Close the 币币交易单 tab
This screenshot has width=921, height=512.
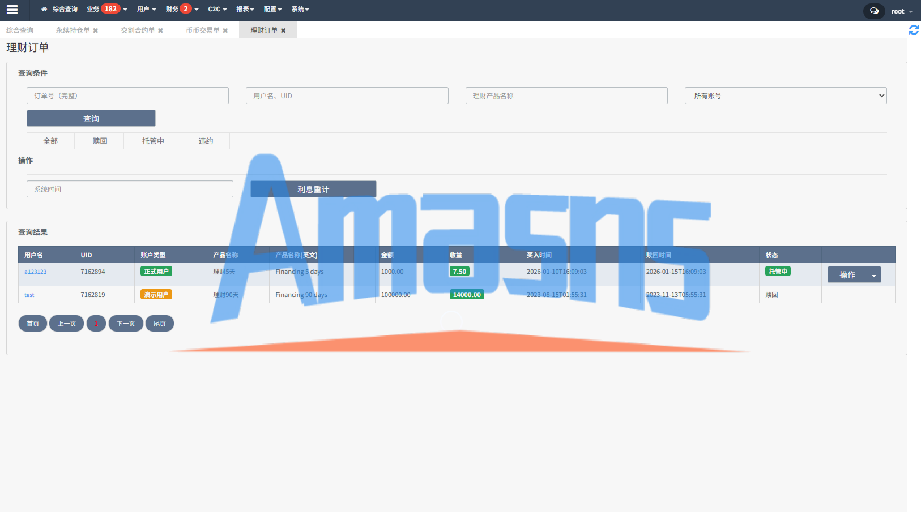point(225,31)
